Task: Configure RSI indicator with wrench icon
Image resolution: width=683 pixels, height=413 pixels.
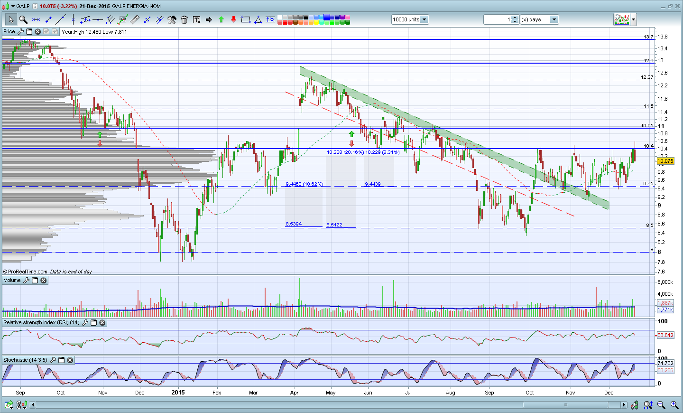Action: 85,323
